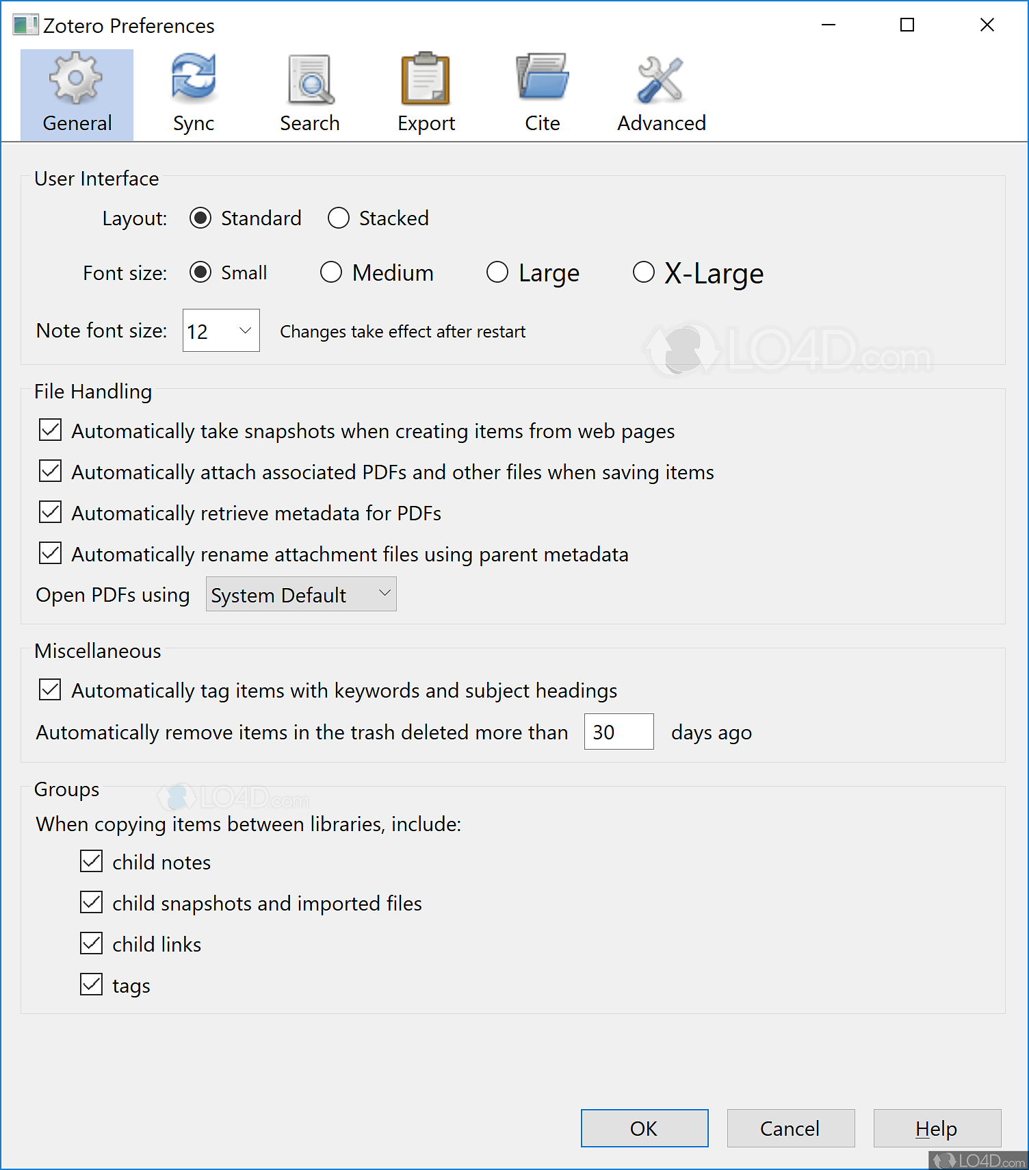
Task: Maximize the Zotero Preferences window
Action: coord(907,25)
